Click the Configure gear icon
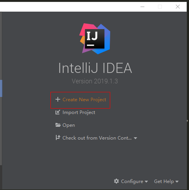 coord(116,181)
